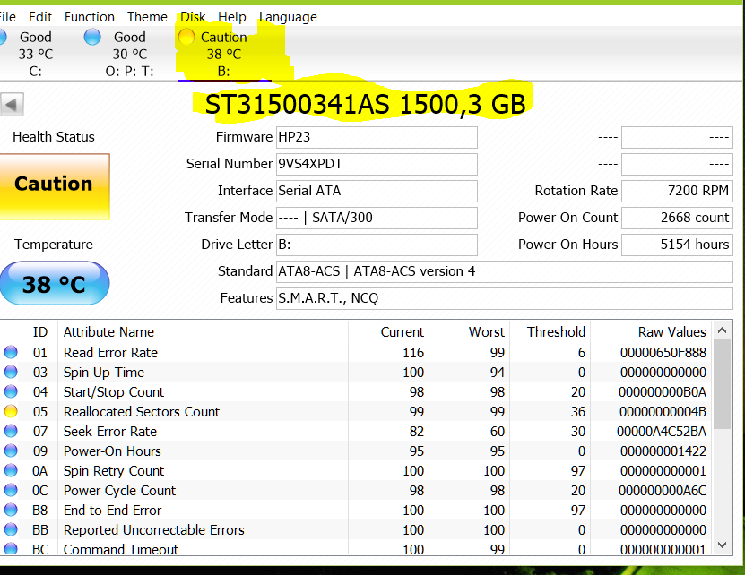The width and height of the screenshot is (745, 575).
Task: Click the 38 °C temperature button
Action: point(54,283)
